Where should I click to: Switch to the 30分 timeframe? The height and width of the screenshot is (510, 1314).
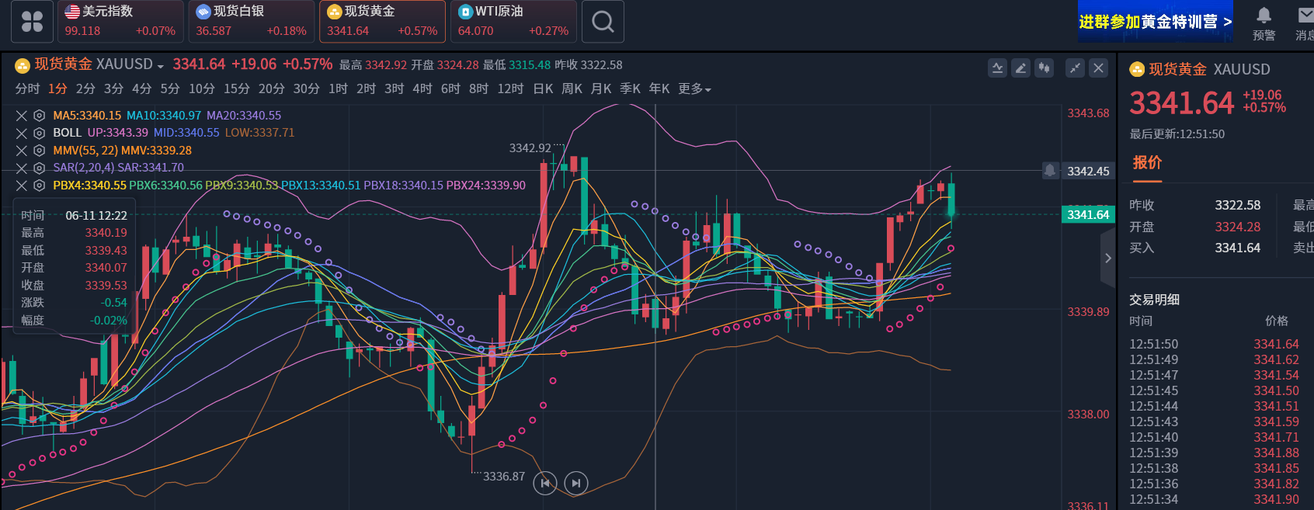click(x=307, y=89)
